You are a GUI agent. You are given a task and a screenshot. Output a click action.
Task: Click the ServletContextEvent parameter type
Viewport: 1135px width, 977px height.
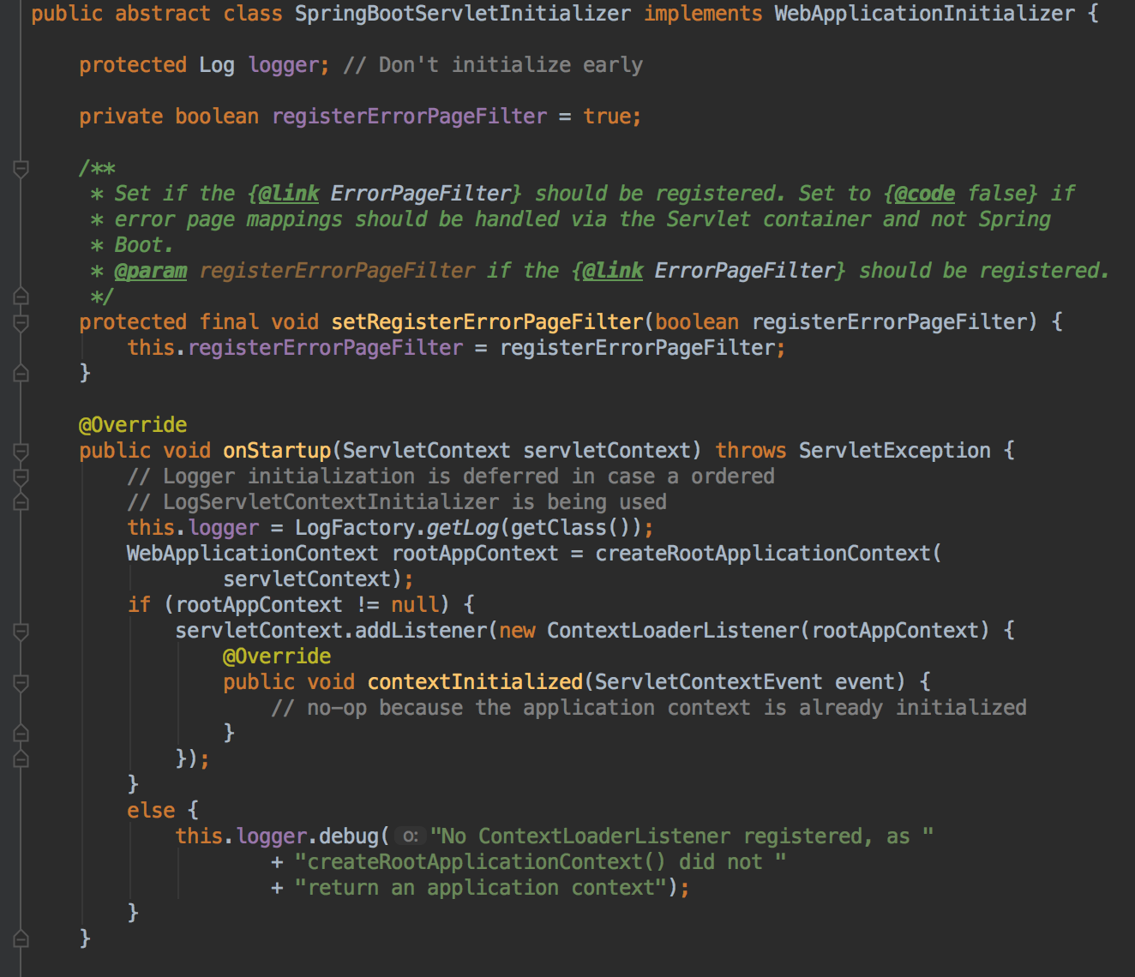709,682
